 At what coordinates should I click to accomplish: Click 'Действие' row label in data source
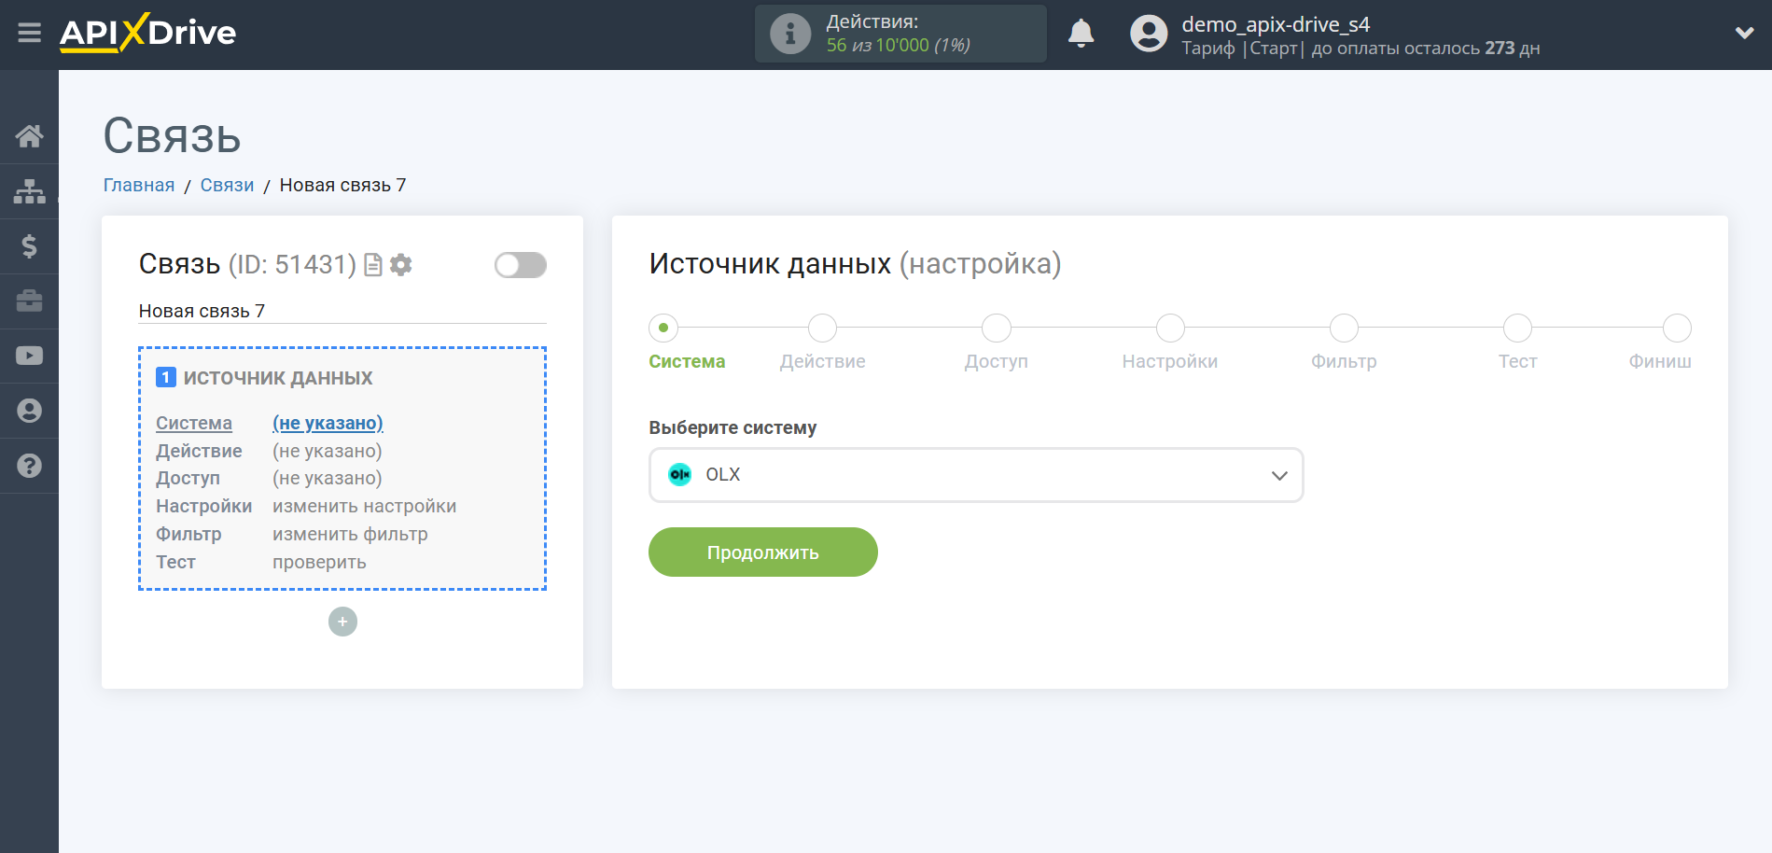point(199,451)
